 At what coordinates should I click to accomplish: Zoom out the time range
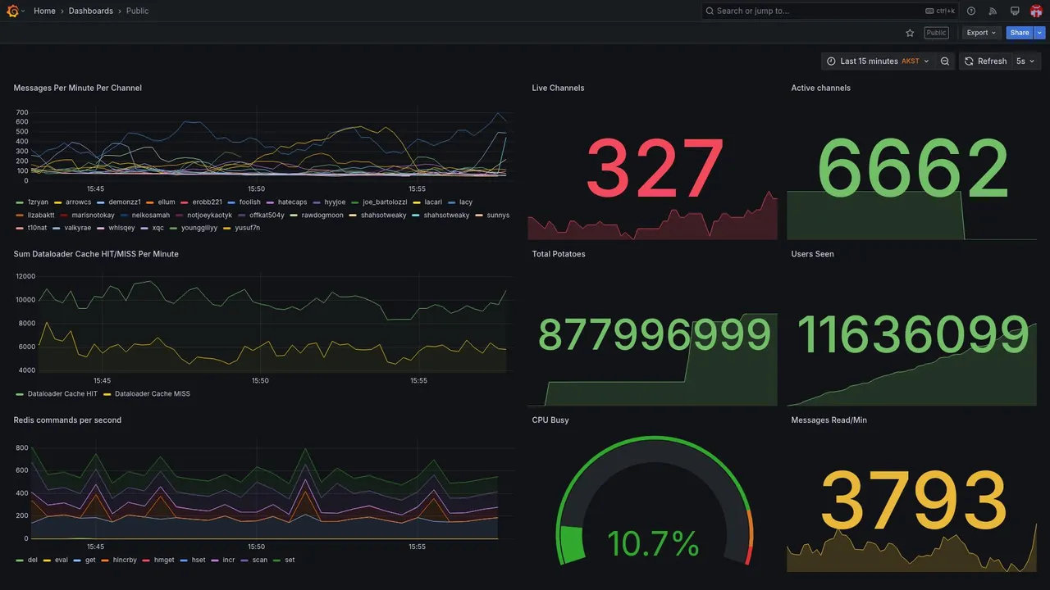pos(945,61)
